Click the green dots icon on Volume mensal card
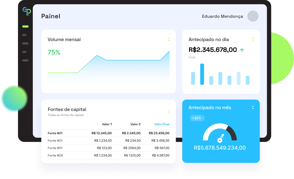 click(169, 39)
